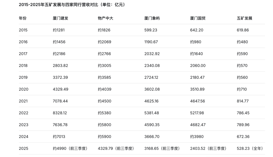Click the 2015 year cell

(23, 30)
